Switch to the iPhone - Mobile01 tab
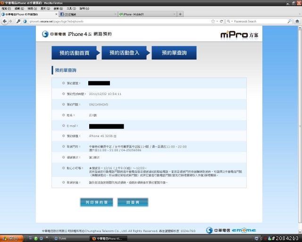 147,14
